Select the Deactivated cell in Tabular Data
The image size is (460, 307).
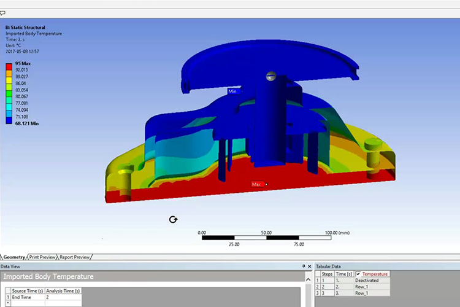[x=366, y=281]
